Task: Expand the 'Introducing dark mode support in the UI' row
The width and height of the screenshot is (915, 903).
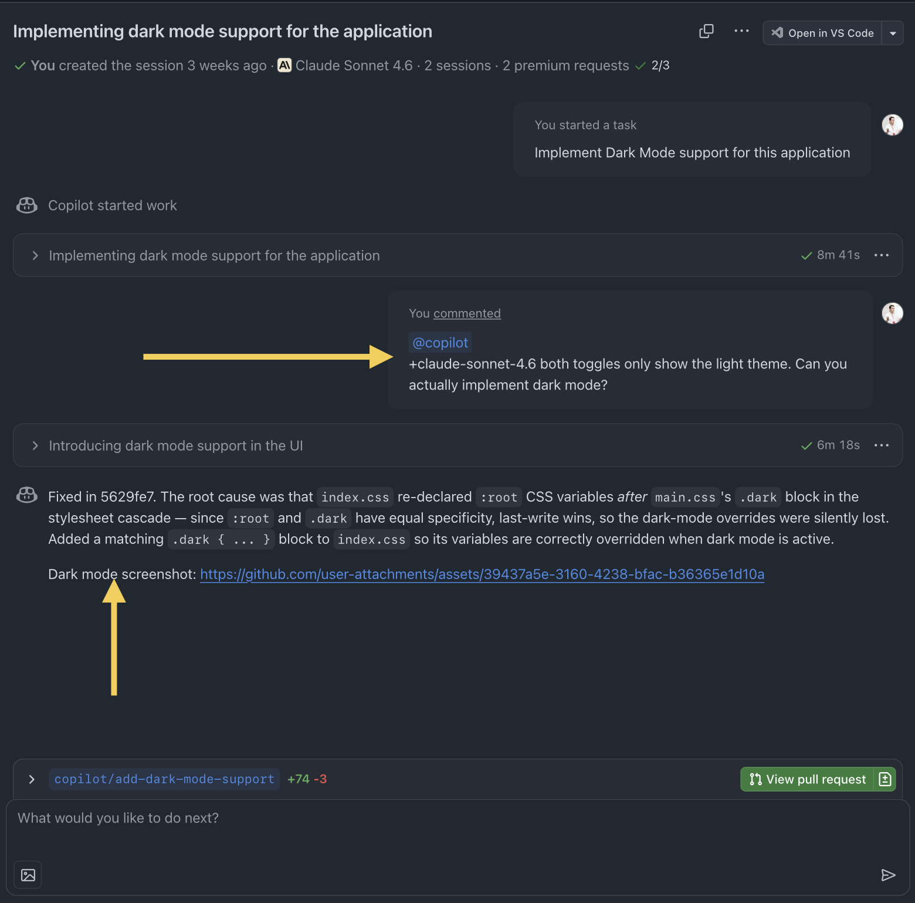Action: click(35, 446)
